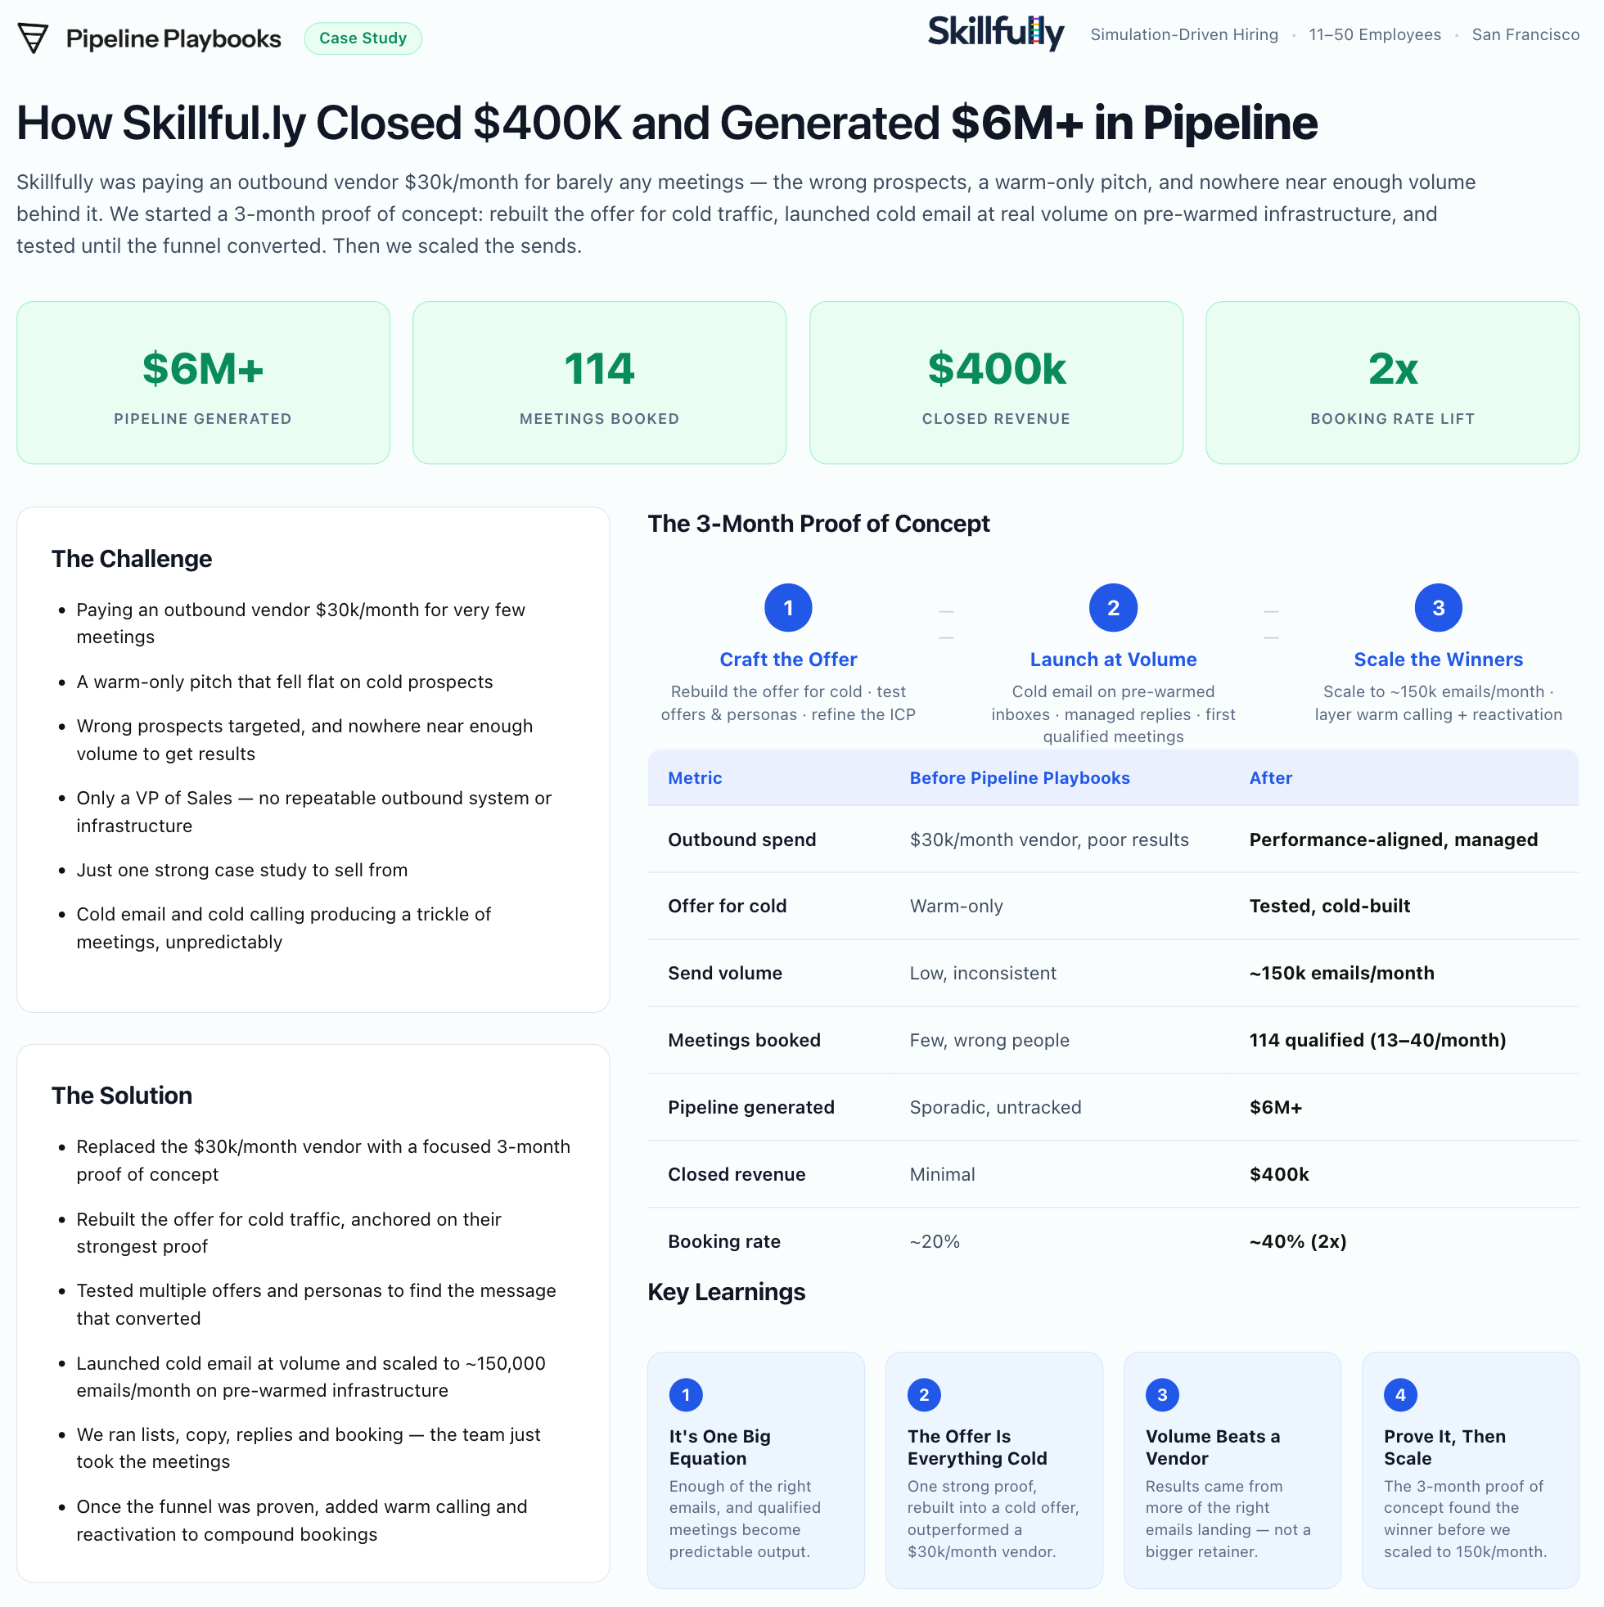This screenshot has width=1604, height=1607.
Task: Click the Sporadic, untracked cell
Action: [995, 1107]
